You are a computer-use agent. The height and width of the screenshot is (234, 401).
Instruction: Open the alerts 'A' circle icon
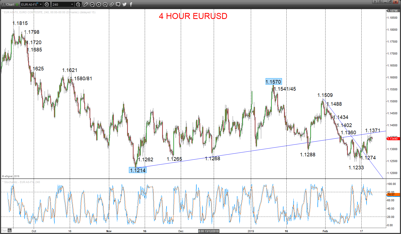(105, 4)
